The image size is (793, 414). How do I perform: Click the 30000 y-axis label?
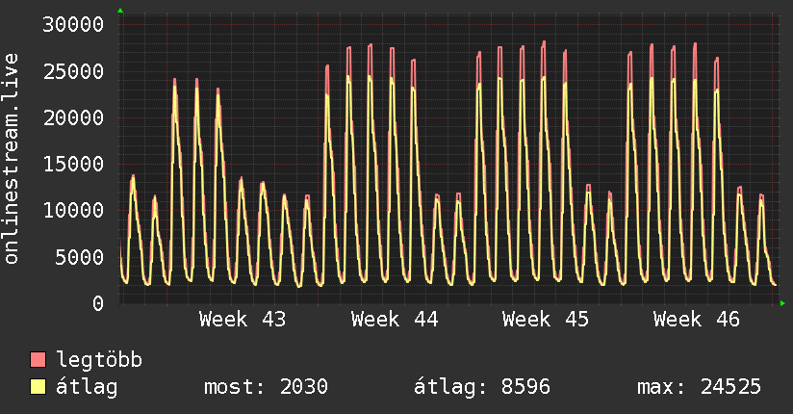[73, 24]
